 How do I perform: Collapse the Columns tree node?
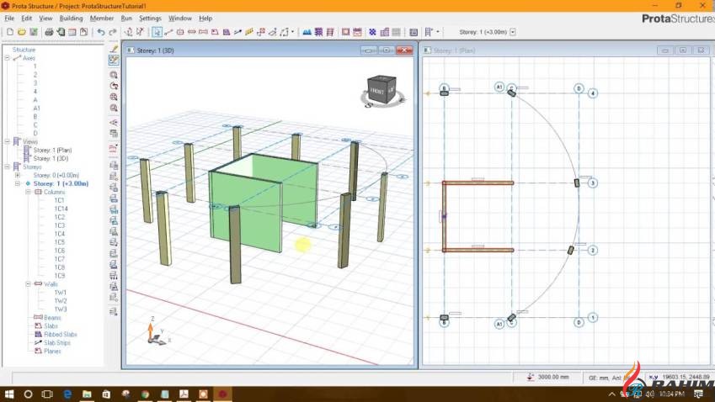click(28, 192)
